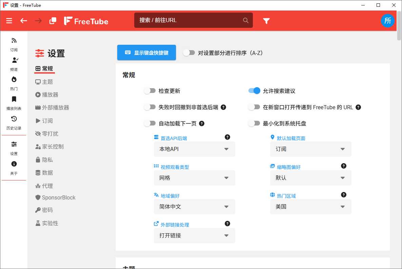Open 外部链接处理 dropdown (打开链接)
This screenshot has height=269, width=402.
tap(194, 235)
